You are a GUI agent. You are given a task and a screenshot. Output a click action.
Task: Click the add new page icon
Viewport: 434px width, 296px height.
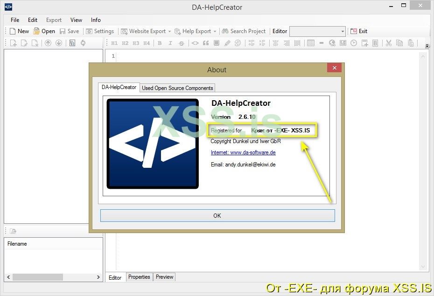pos(13,43)
